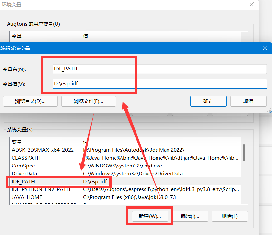Click 新建(W) to create a system variable

click(x=149, y=216)
